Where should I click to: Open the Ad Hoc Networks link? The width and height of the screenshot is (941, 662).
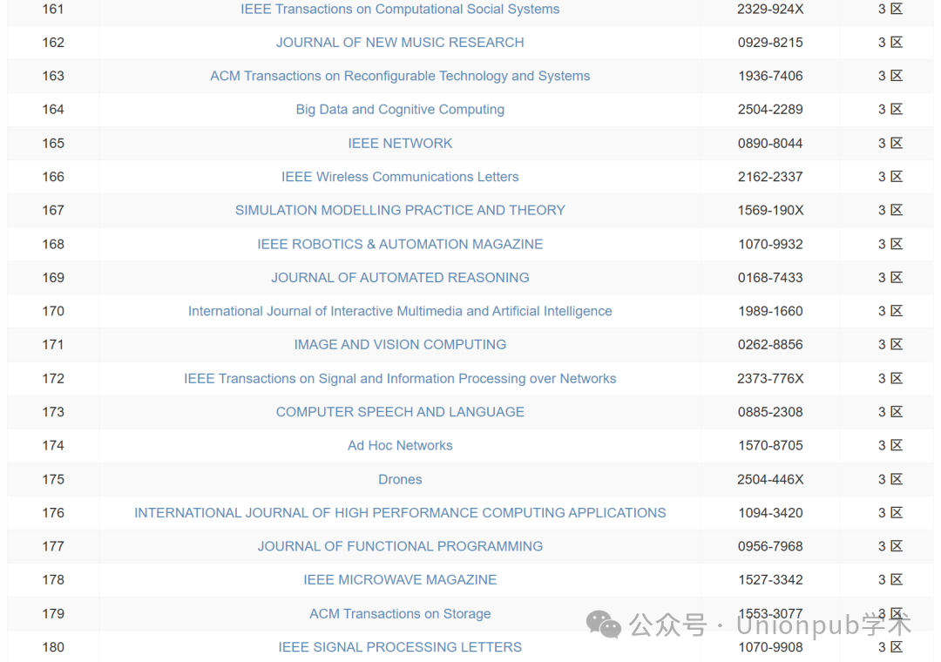pyautogui.click(x=400, y=445)
